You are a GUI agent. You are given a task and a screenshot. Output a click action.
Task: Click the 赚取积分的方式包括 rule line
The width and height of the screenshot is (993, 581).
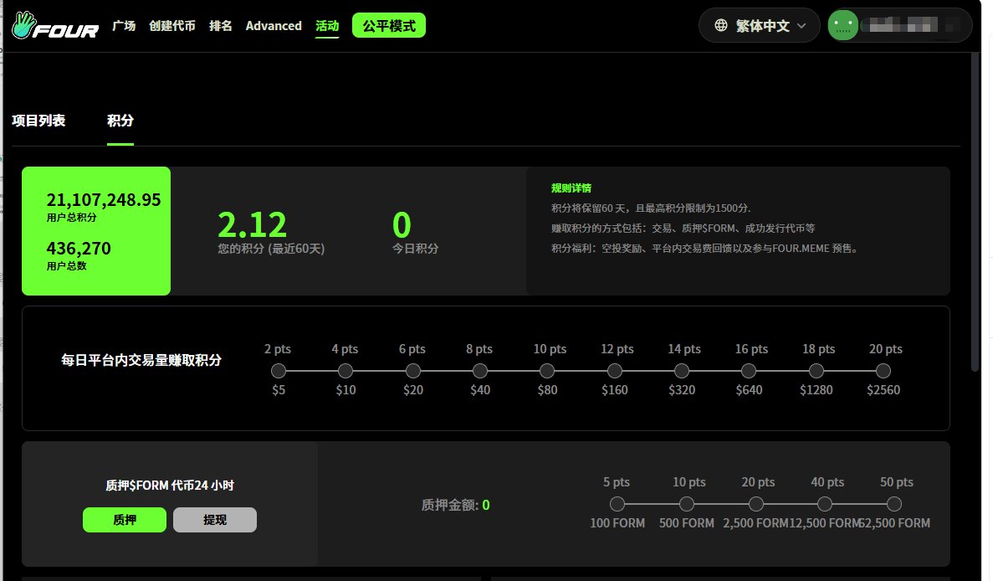(683, 228)
